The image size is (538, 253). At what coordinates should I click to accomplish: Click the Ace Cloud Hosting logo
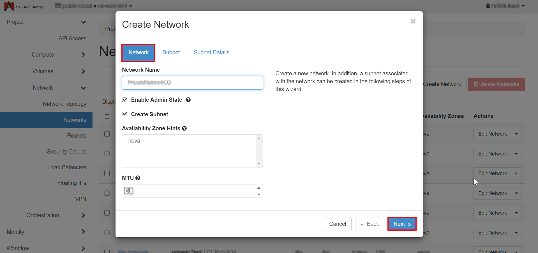pyautogui.click(x=24, y=6)
